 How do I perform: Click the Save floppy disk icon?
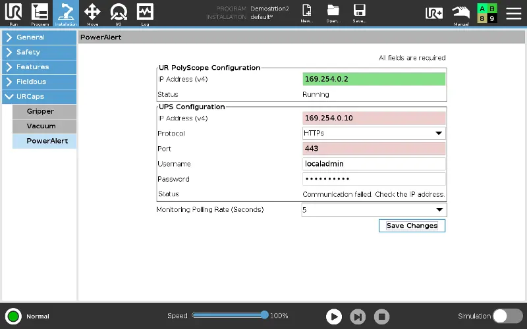(359, 13)
